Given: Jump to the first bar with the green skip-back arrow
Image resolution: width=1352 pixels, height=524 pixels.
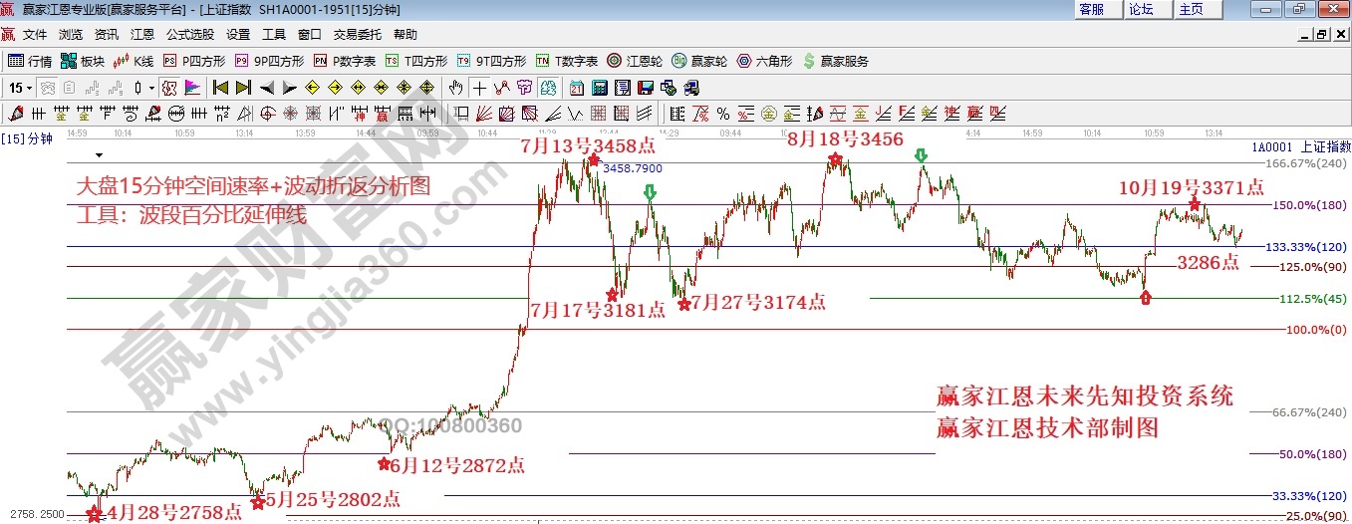Looking at the screenshot, I should click(221, 88).
